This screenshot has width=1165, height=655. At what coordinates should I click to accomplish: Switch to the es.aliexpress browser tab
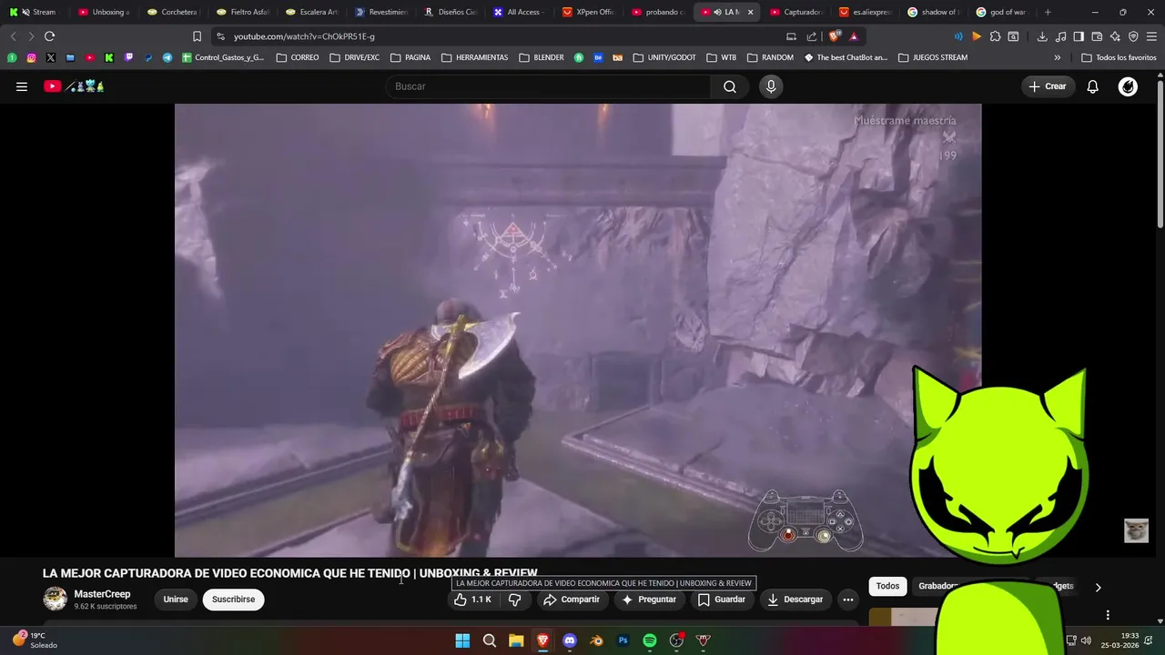click(x=865, y=12)
